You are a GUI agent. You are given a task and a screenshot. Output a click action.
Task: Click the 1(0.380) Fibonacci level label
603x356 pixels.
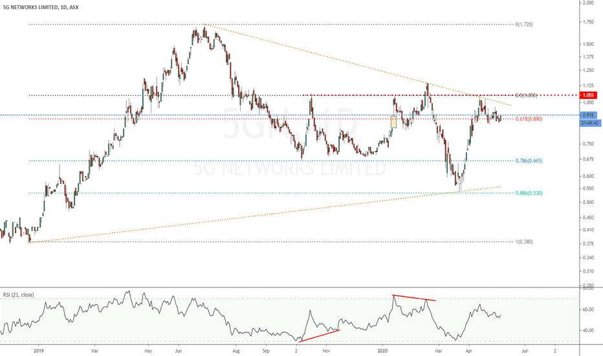[524, 241]
